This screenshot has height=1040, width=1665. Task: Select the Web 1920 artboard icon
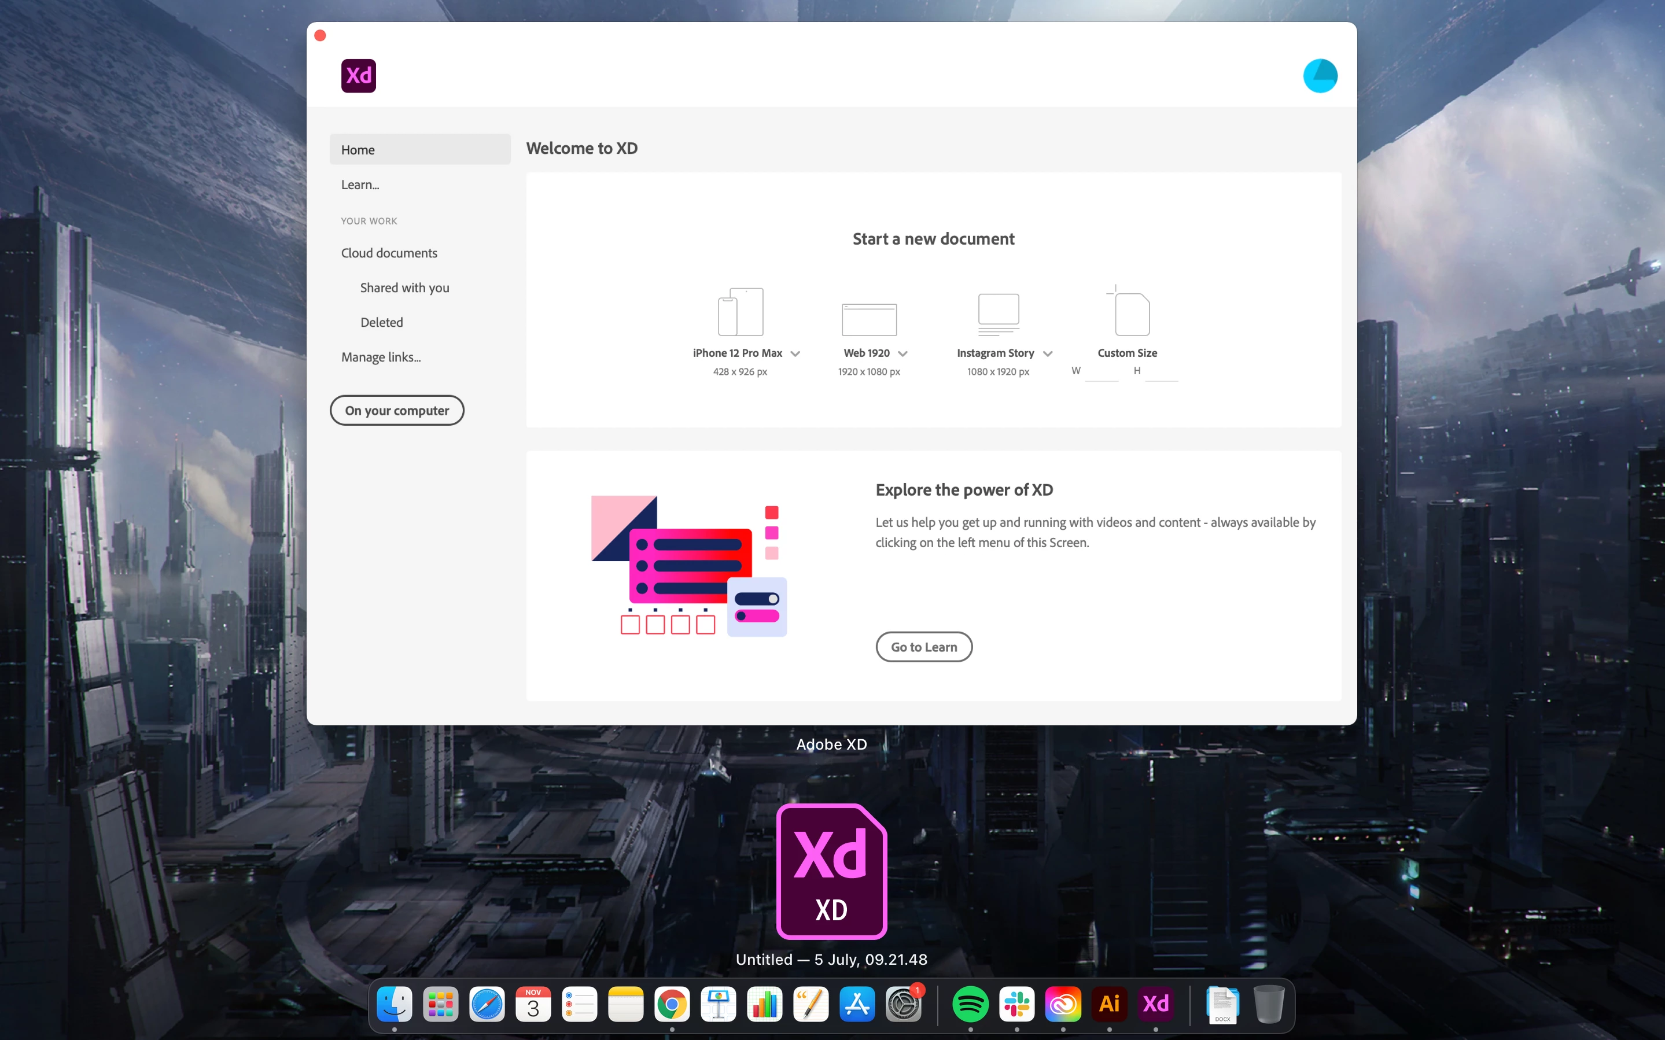point(868,319)
